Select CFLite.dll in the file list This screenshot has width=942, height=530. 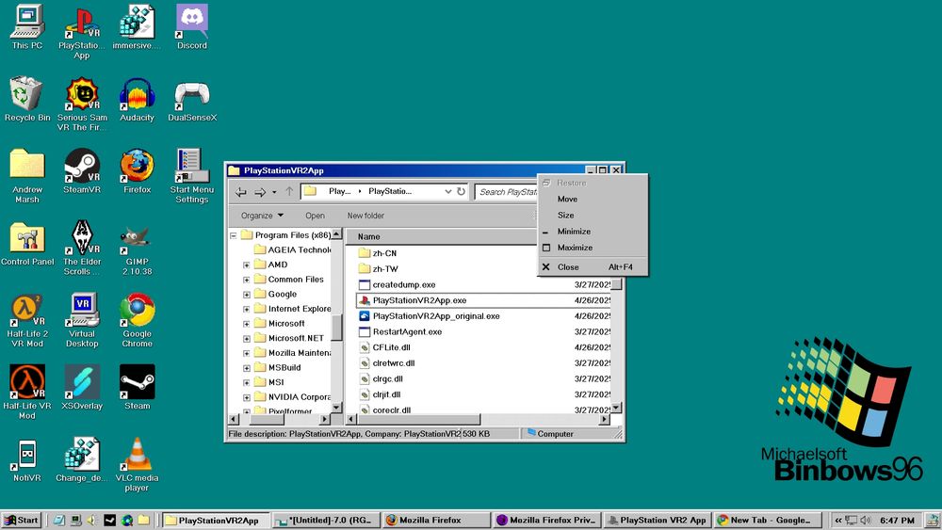(385, 347)
